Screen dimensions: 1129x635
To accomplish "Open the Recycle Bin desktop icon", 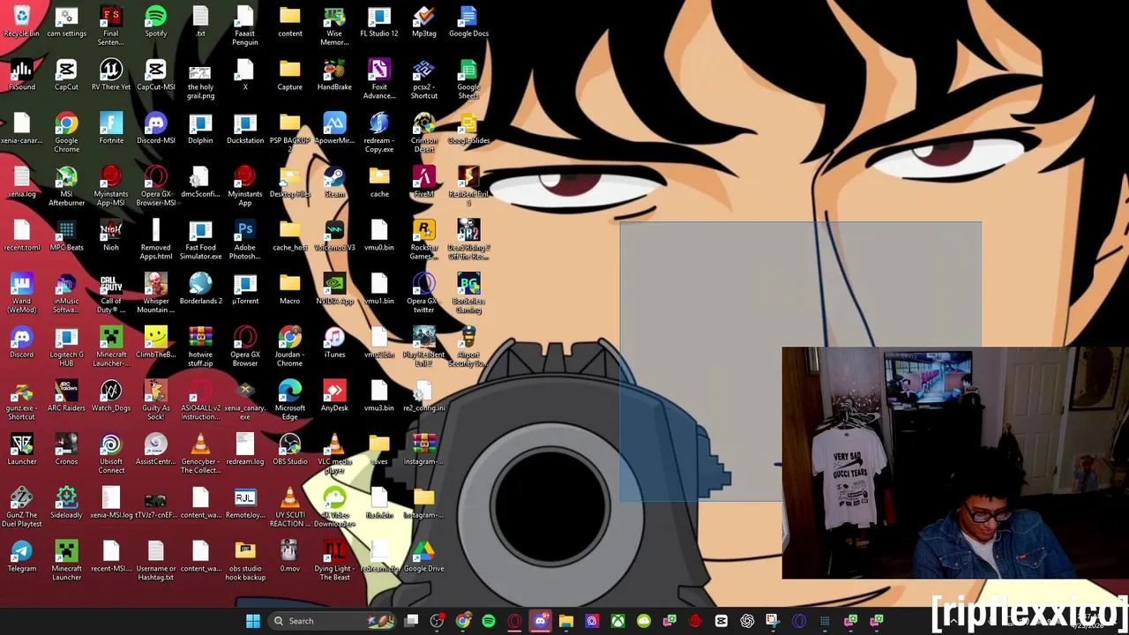I will (21, 22).
